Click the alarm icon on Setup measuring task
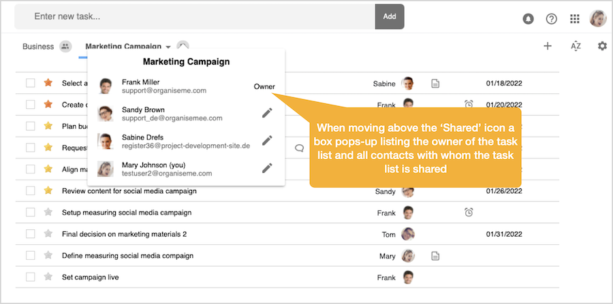This screenshot has width=613, height=304. pyautogui.click(x=469, y=213)
